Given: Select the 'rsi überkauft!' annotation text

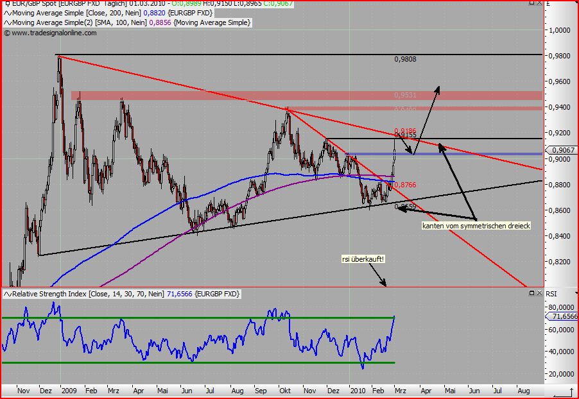Looking at the screenshot, I should (363, 259).
